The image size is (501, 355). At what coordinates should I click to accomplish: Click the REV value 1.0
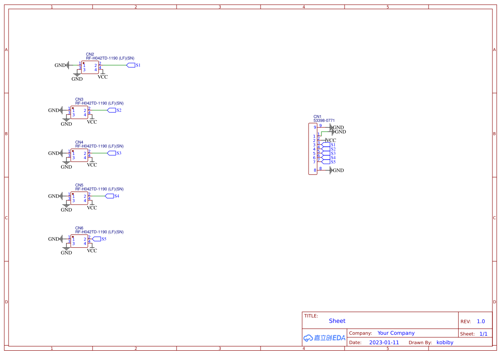480,321
